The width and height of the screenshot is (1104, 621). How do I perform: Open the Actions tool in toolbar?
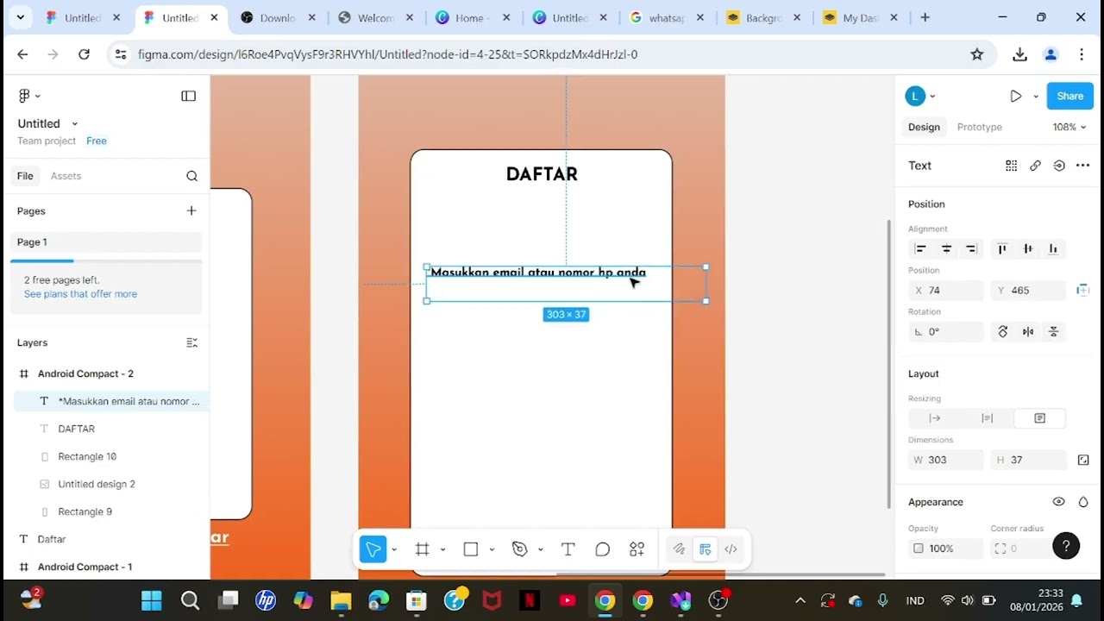pos(637,549)
